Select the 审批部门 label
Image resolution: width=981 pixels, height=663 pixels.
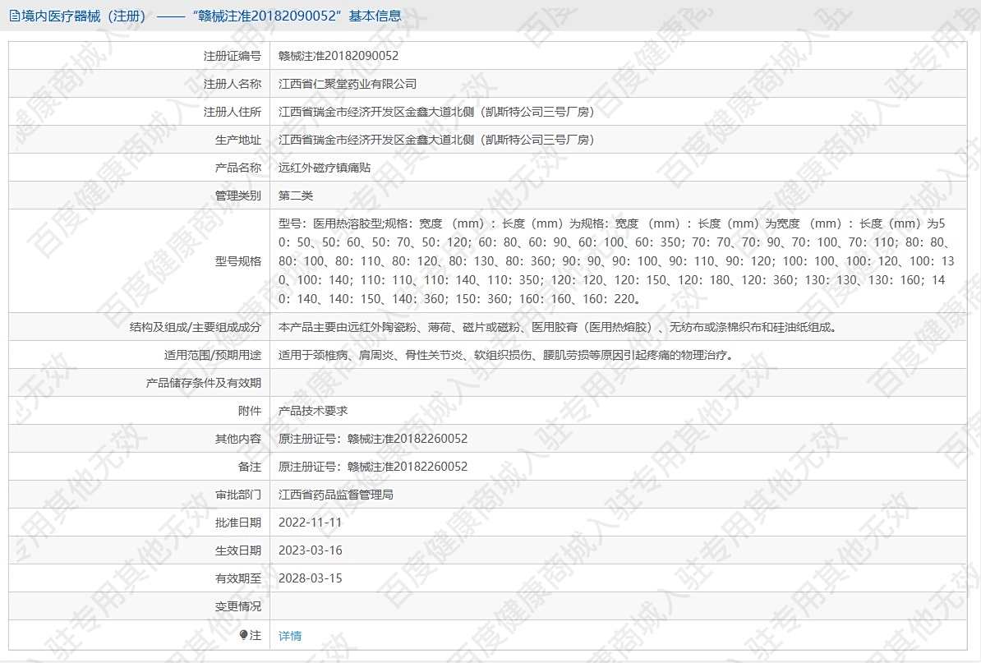237,495
